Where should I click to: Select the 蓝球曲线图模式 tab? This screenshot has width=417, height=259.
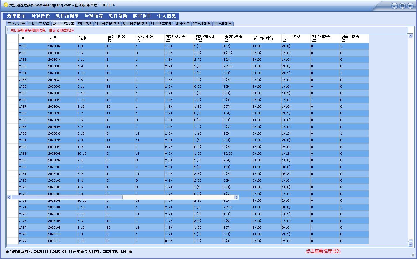pyautogui.click(x=135, y=23)
